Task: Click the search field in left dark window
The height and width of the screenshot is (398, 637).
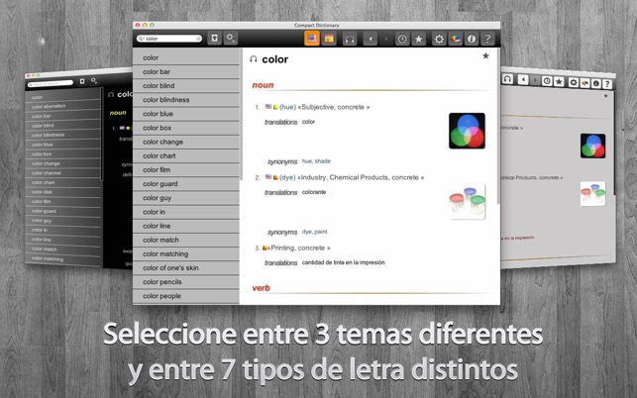Action: click(x=51, y=84)
